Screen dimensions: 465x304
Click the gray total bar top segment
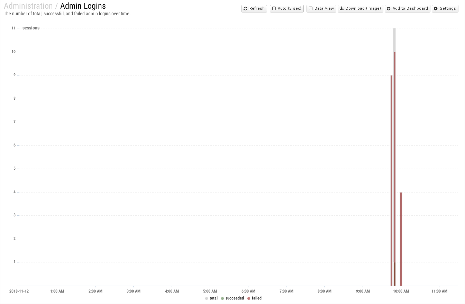pyautogui.click(x=394, y=40)
